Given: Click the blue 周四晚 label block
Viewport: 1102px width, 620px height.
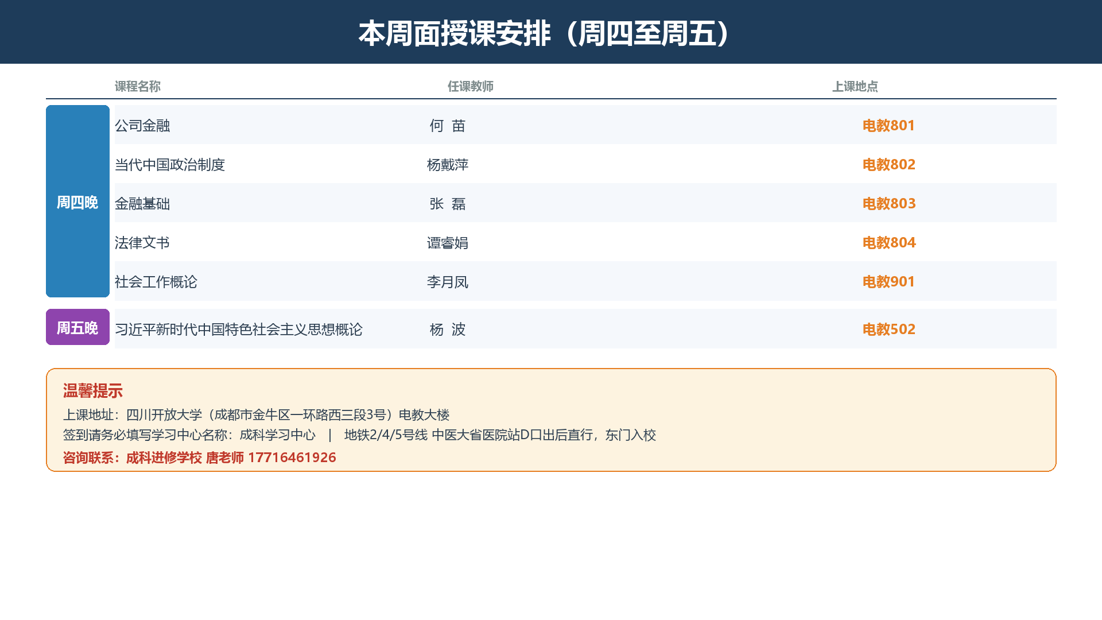Looking at the screenshot, I should click(x=77, y=201).
